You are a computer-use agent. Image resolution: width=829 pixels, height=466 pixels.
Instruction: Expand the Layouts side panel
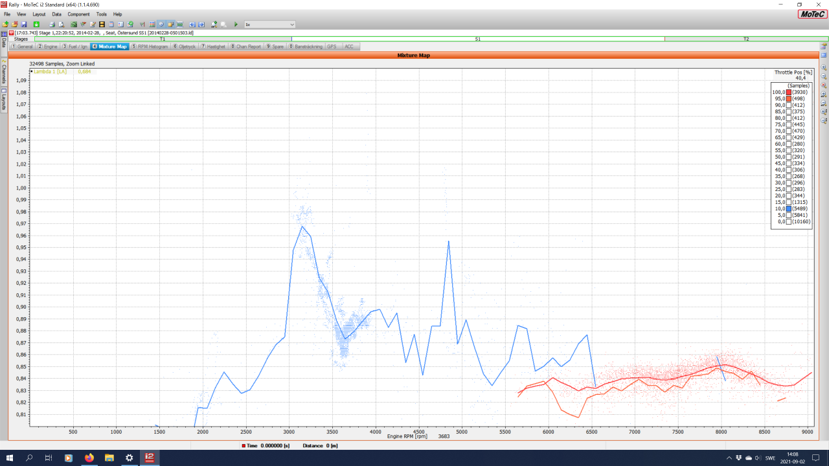tap(3, 100)
